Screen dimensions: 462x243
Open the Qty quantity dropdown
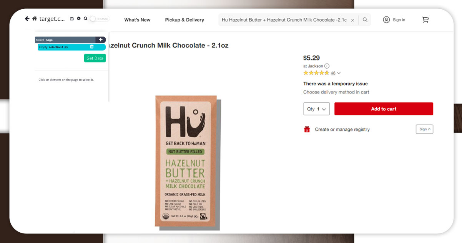coord(316,109)
